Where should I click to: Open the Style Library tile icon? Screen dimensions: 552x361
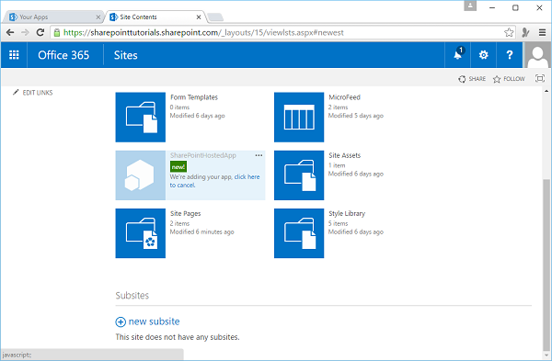pyautogui.click(x=299, y=233)
